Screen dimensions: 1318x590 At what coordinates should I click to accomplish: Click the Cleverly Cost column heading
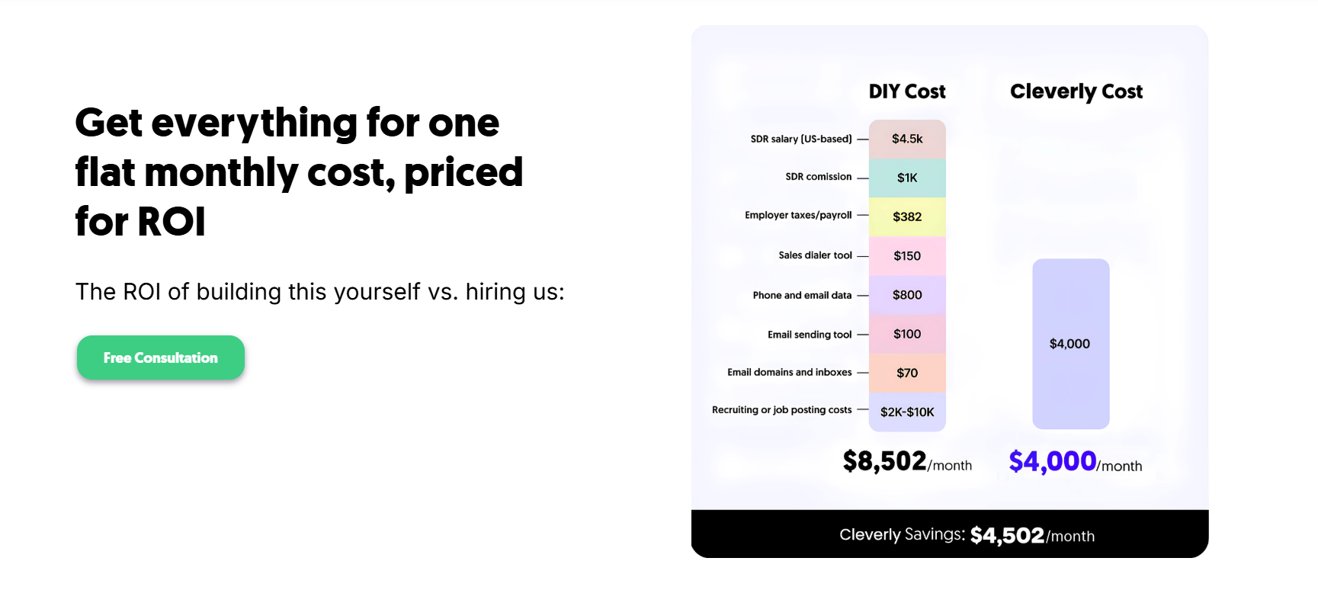(1076, 91)
